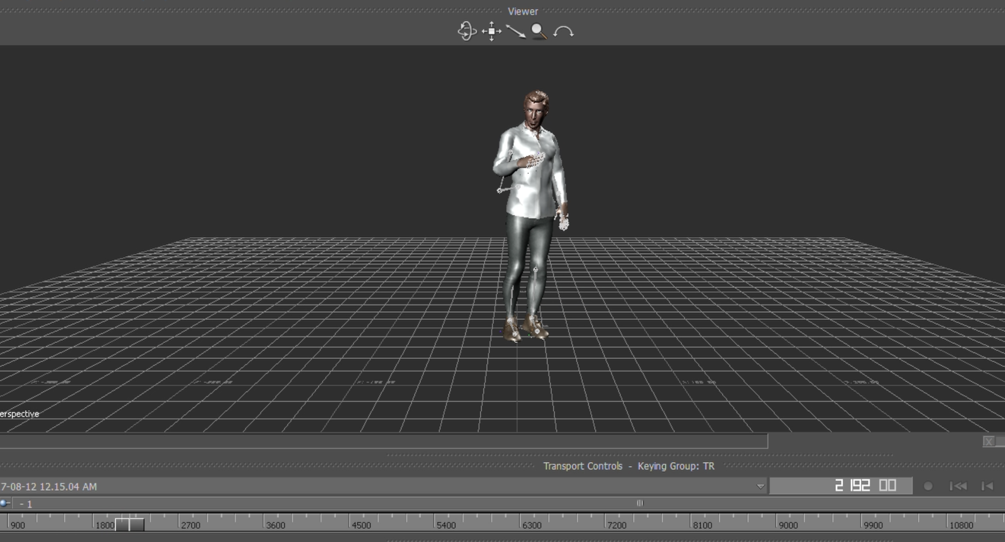The width and height of the screenshot is (1005, 542).
Task: Select the Orbit camera tool in Viewer
Action: 467,31
